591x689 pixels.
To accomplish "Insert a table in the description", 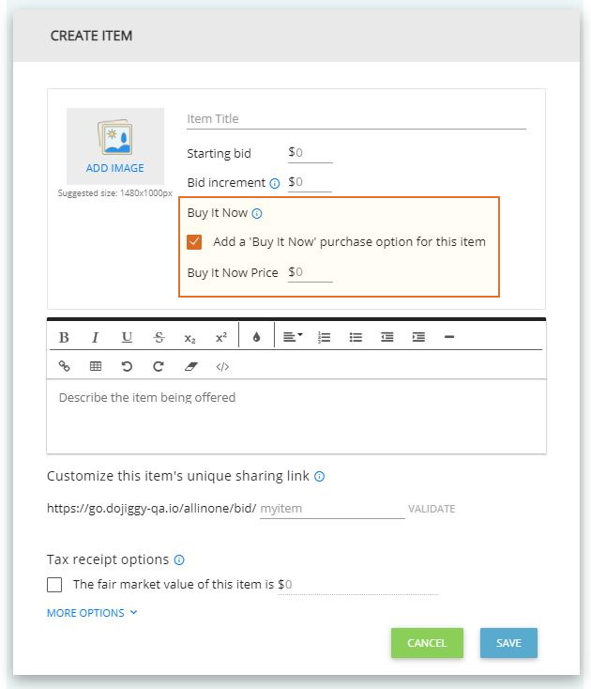I will 96,365.
